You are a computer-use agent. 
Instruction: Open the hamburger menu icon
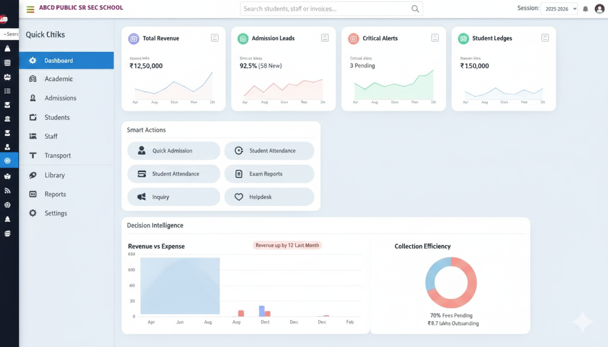(30, 8)
